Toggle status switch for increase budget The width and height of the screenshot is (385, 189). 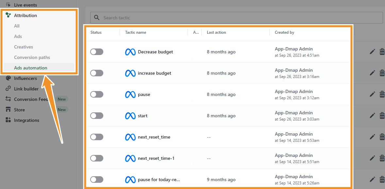(97, 73)
